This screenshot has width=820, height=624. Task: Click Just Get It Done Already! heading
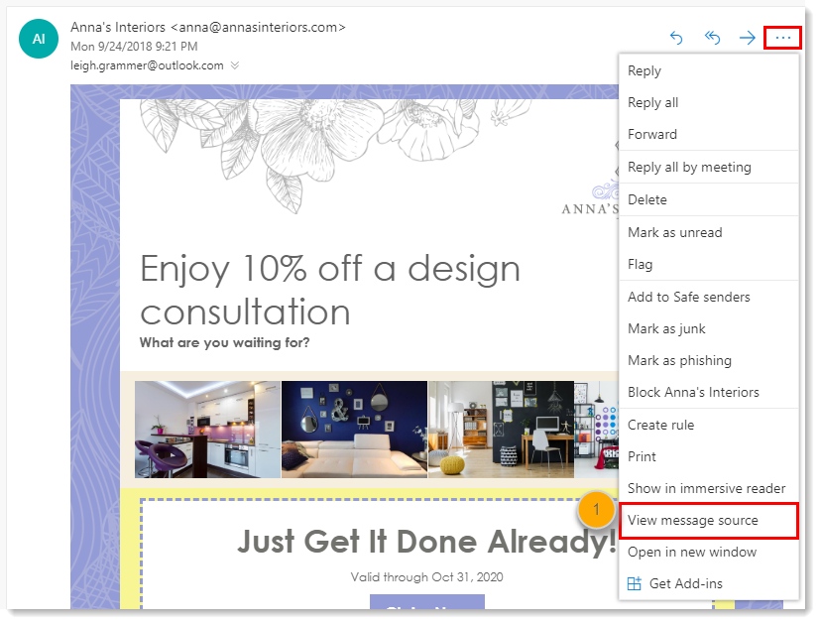[426, 541]
